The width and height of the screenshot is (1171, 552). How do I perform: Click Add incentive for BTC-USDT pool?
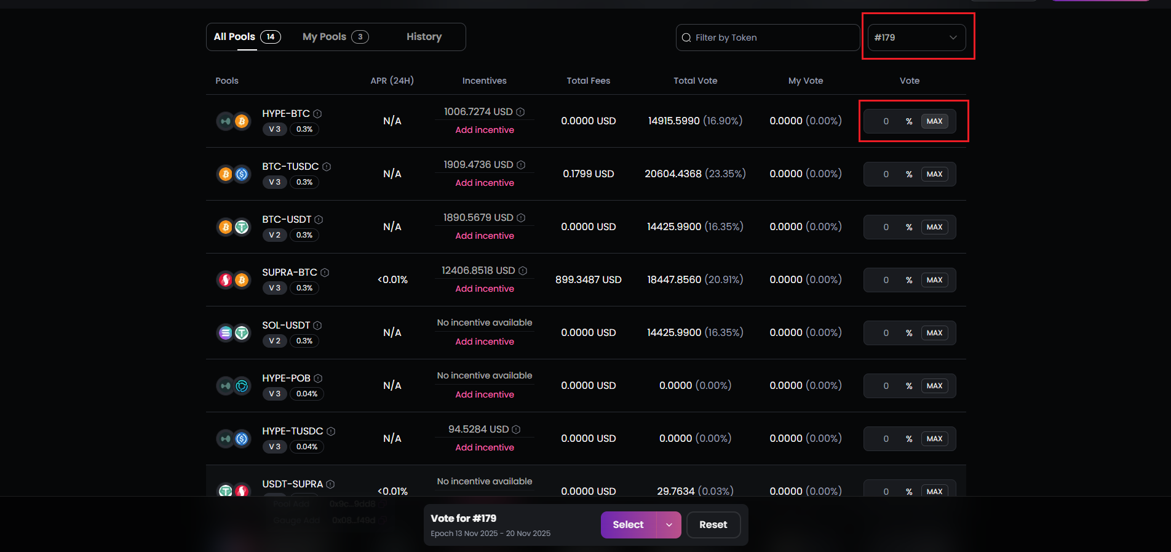pos(485,236)
